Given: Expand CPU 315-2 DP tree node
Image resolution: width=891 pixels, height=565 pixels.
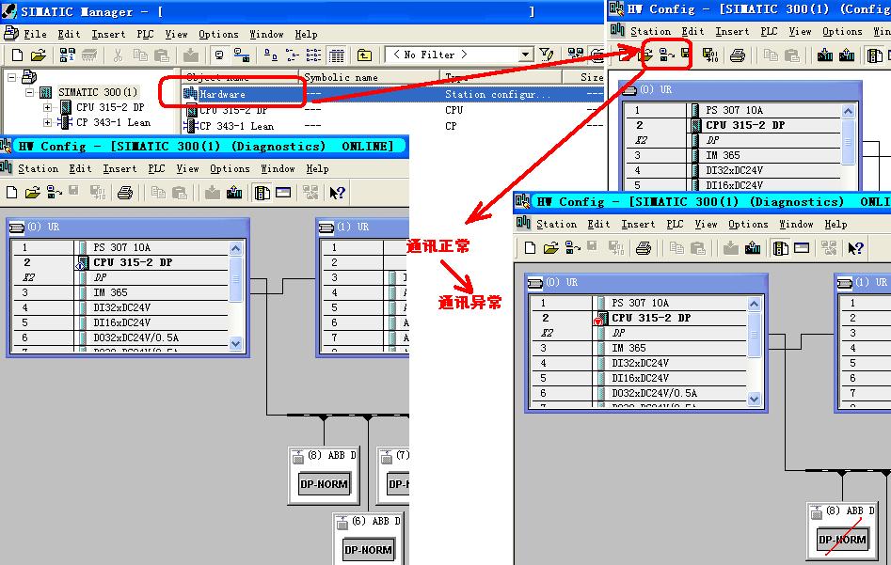Looking at the screenshot, I should (x=48, y=107).
